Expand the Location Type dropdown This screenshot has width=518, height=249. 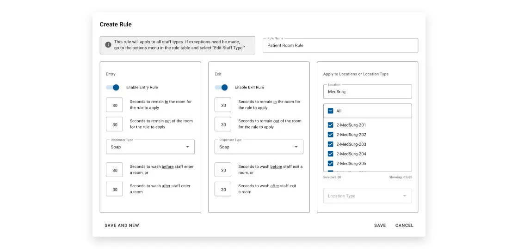[367, 196]
